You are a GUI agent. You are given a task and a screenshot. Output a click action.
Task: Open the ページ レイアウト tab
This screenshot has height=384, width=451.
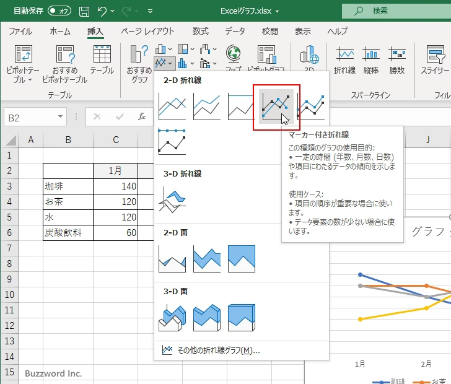pos(147,31)
